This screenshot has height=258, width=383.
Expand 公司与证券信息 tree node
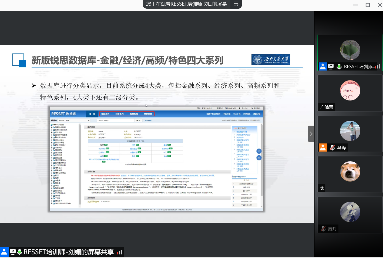(51, 130)
